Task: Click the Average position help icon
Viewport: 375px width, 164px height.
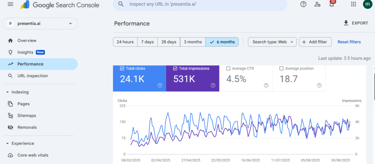Action: coord(319,85)
